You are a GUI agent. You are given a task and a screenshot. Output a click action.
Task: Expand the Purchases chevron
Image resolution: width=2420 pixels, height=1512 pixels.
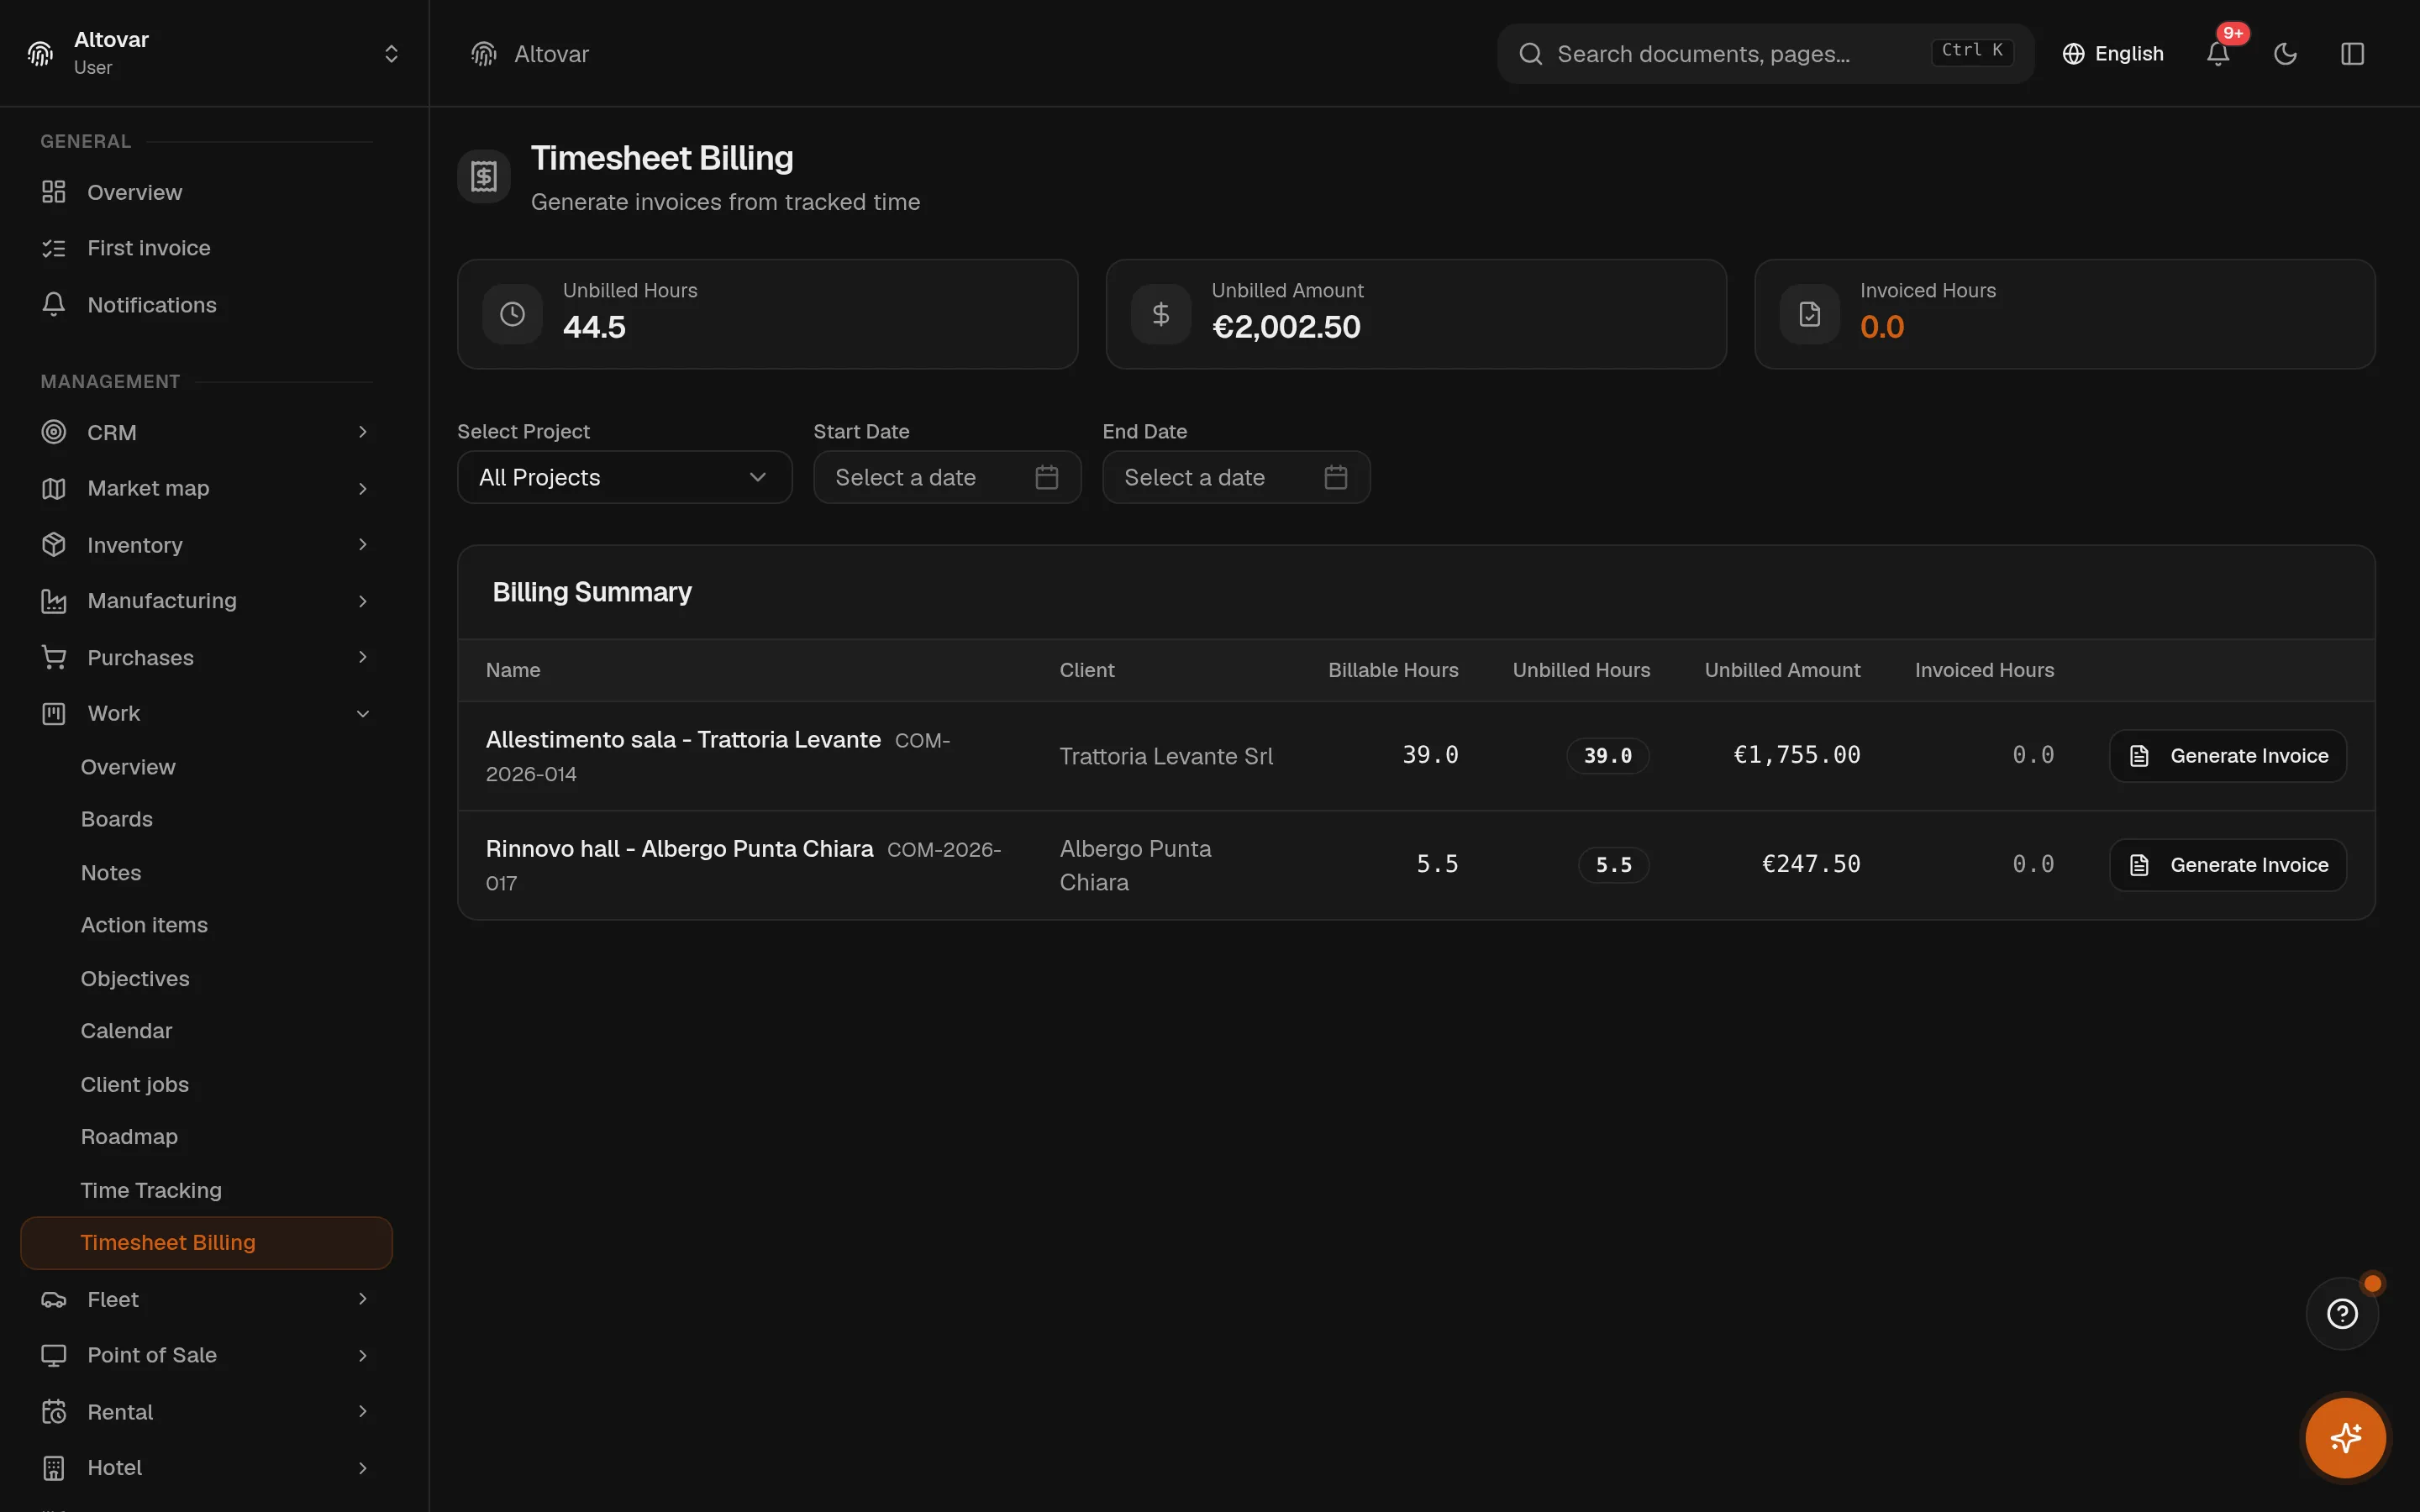[363, 657]
